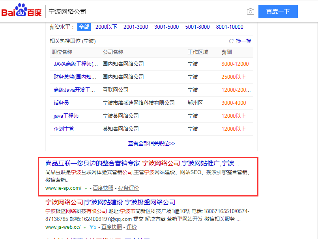Open the 企划主管 job listing
318x239 pixels.
click(64, 129)
